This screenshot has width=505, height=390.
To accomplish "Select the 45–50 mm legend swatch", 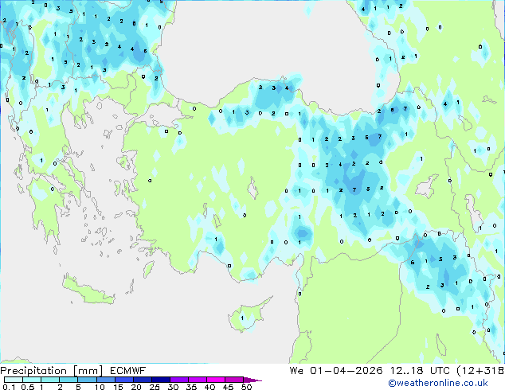I will (234, 380).
